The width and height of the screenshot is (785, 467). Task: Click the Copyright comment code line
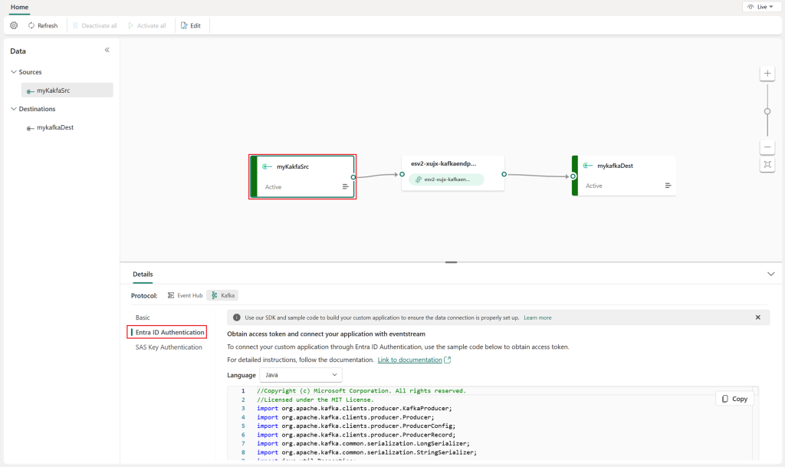click(x=362, y=391)
